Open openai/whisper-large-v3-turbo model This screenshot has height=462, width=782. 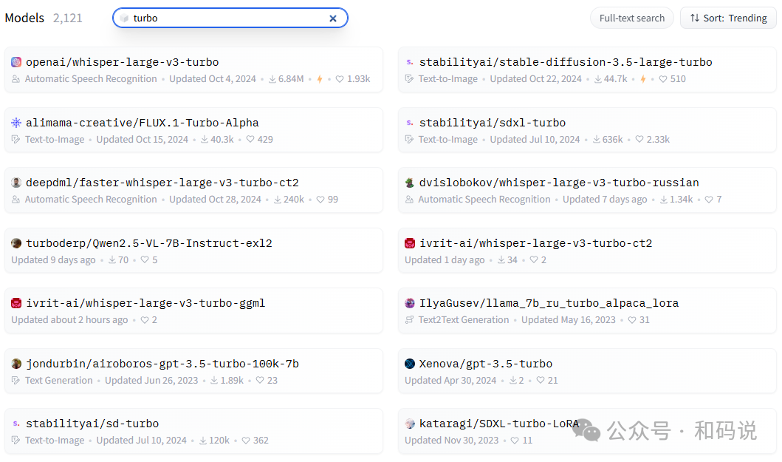tap(122, 62)
